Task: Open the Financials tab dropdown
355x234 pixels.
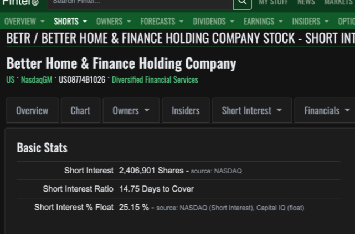Action: pyautogui.click(x=325, y=110)
